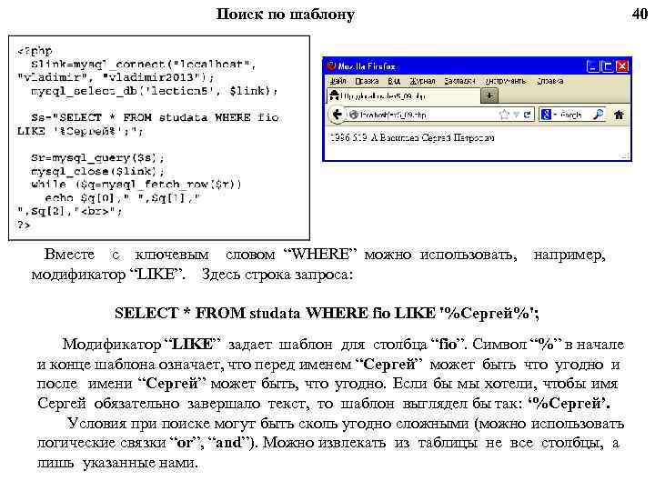Open the Справка menu
The height and width of the screenshot is (491, 655).
pos(550,81)
